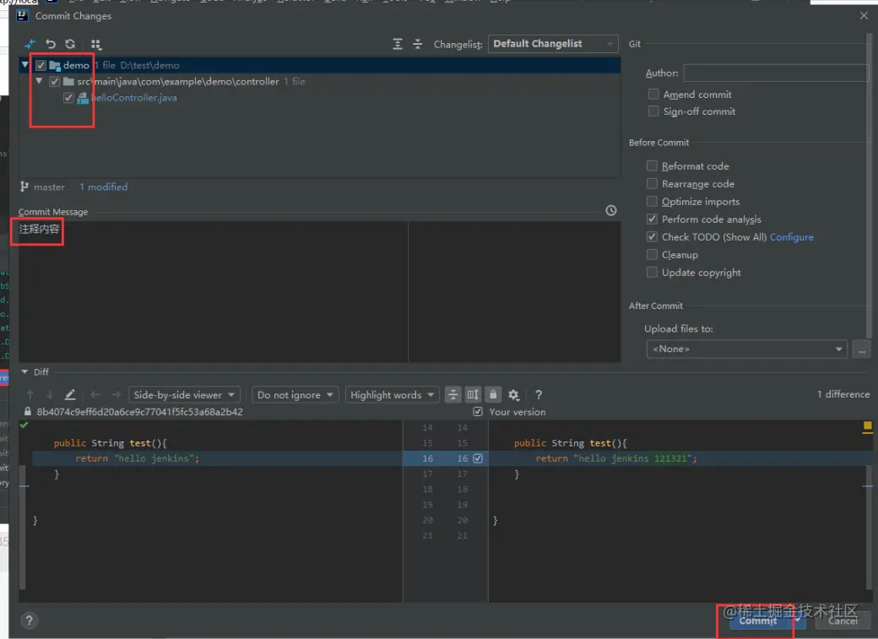The height and width of the screenshot is (639, 878).
Task: Click the master branch icon
Action: 24,187
